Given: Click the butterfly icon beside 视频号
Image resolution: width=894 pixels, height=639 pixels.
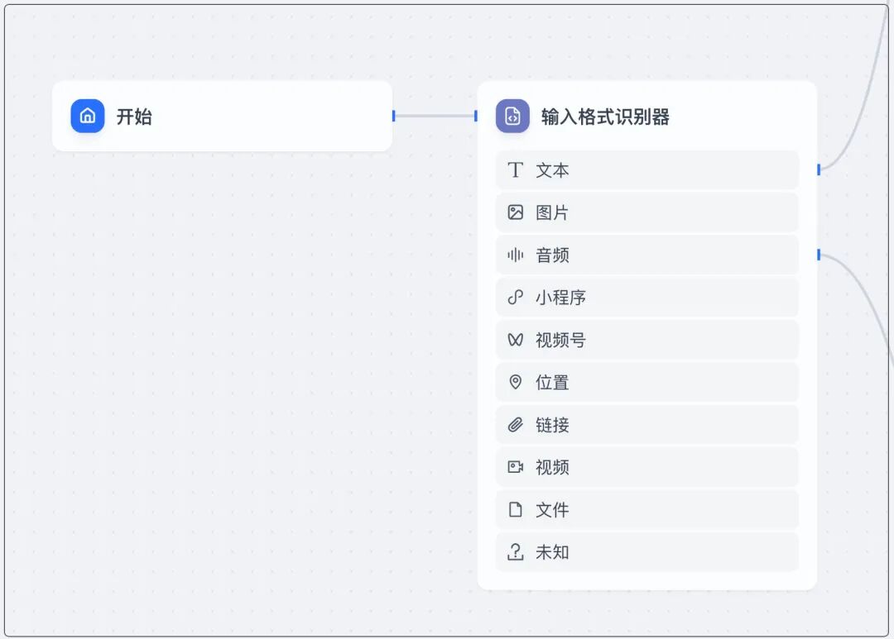Looking at the screenshot, I should [x=516, y=340].
